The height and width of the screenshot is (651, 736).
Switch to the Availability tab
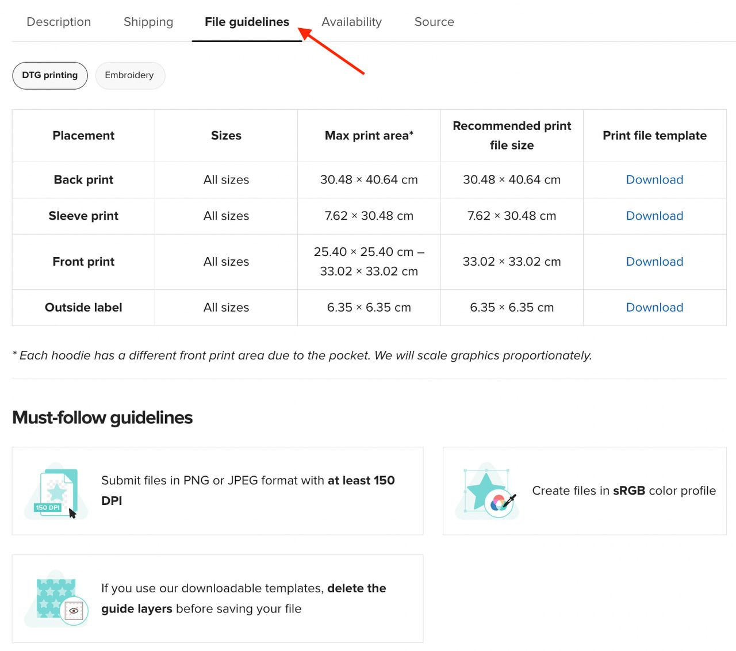coord(351,22)
